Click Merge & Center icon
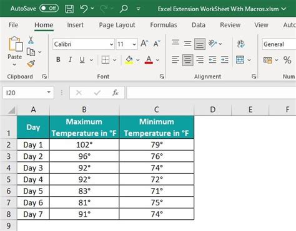296x231 pixels. point(240,60)
